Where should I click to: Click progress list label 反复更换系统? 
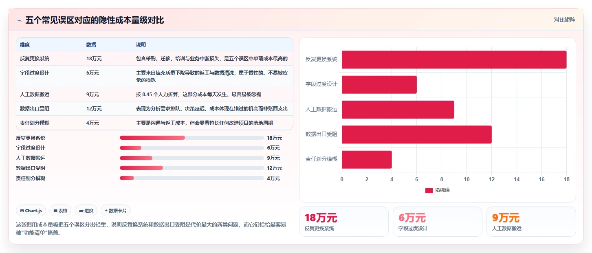click(x=31, y=138)
